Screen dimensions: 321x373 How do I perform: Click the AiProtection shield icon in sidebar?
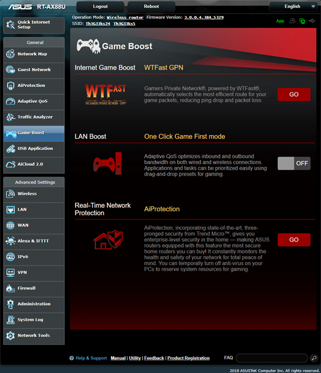click(10, 85)
